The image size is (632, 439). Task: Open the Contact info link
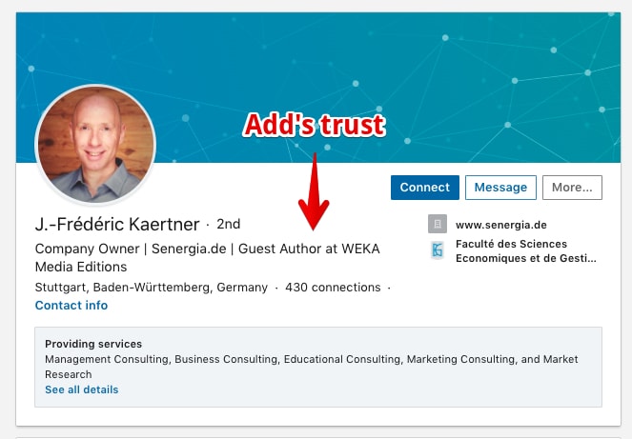click(x=71, y=306)
